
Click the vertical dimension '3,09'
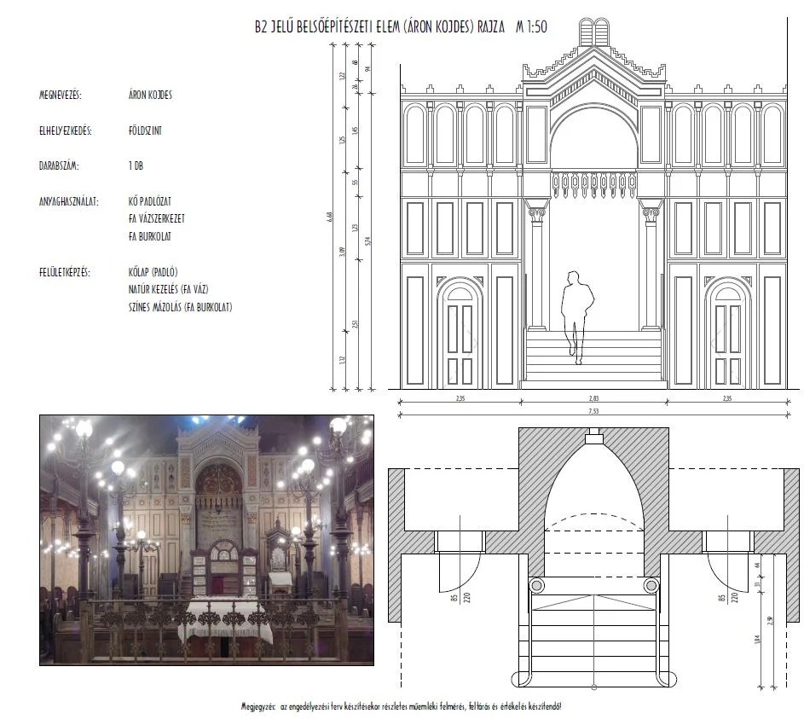343,252
